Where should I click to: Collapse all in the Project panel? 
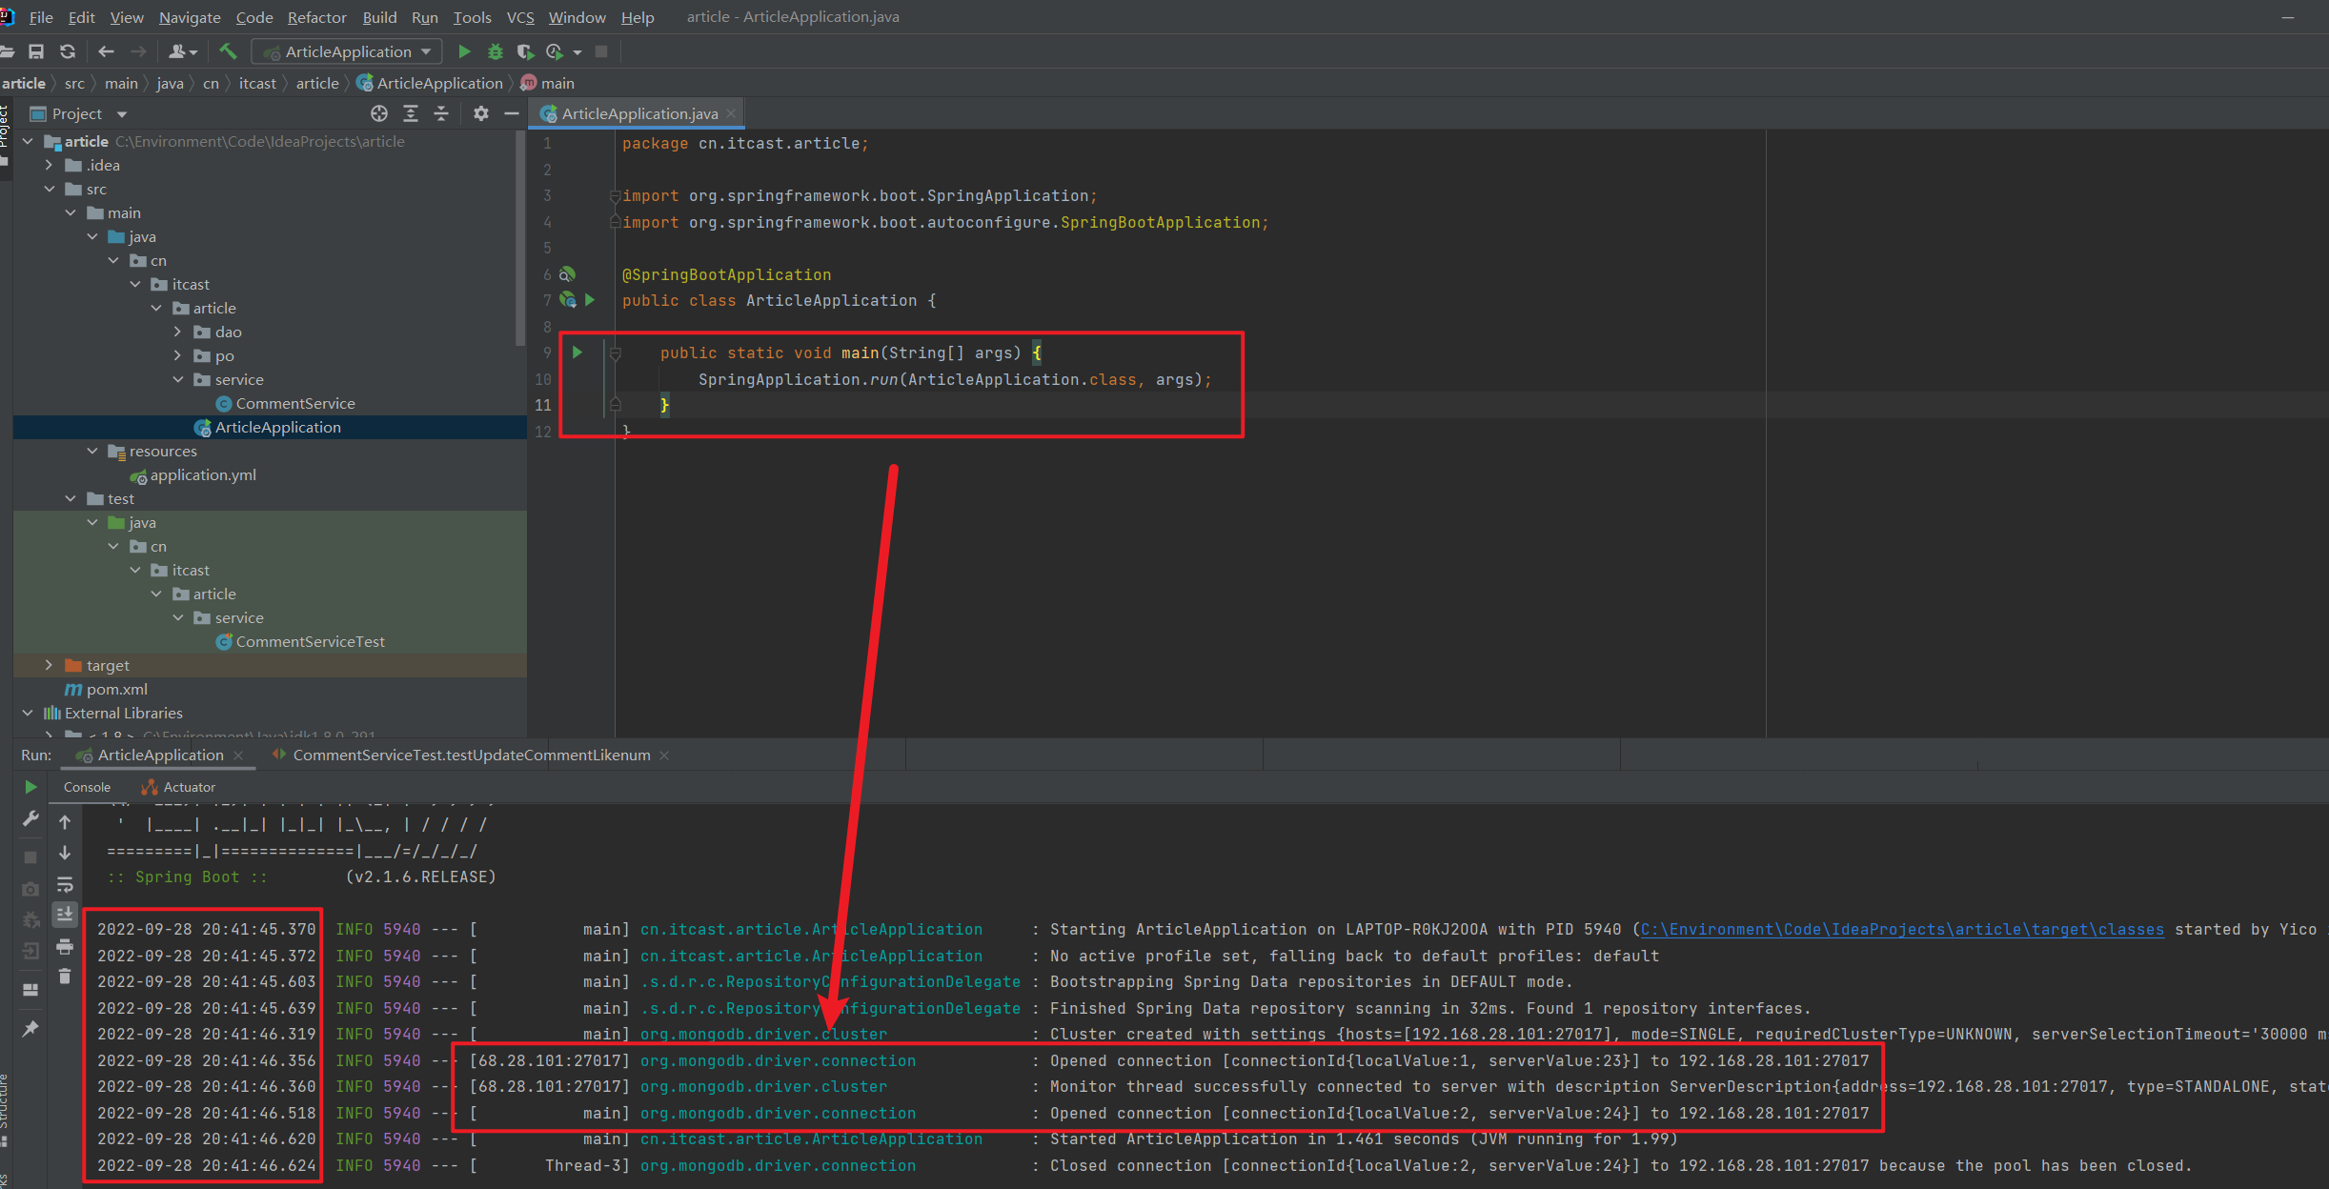(x=441, y=113)
